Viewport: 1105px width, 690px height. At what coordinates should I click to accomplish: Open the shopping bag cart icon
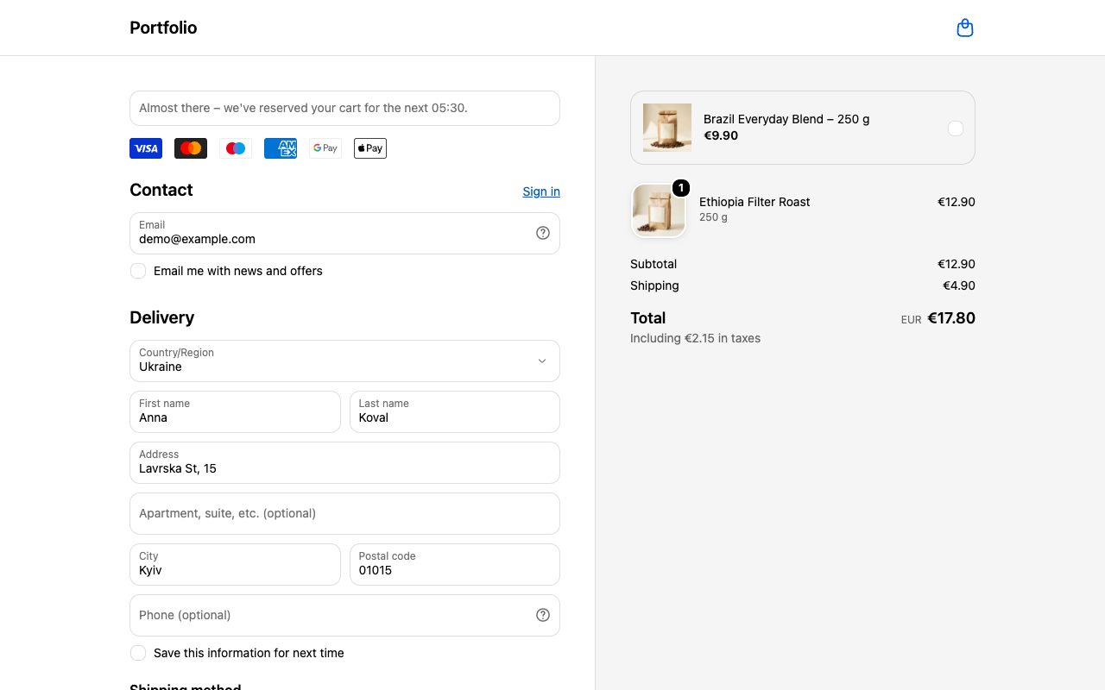click(965, 28)
